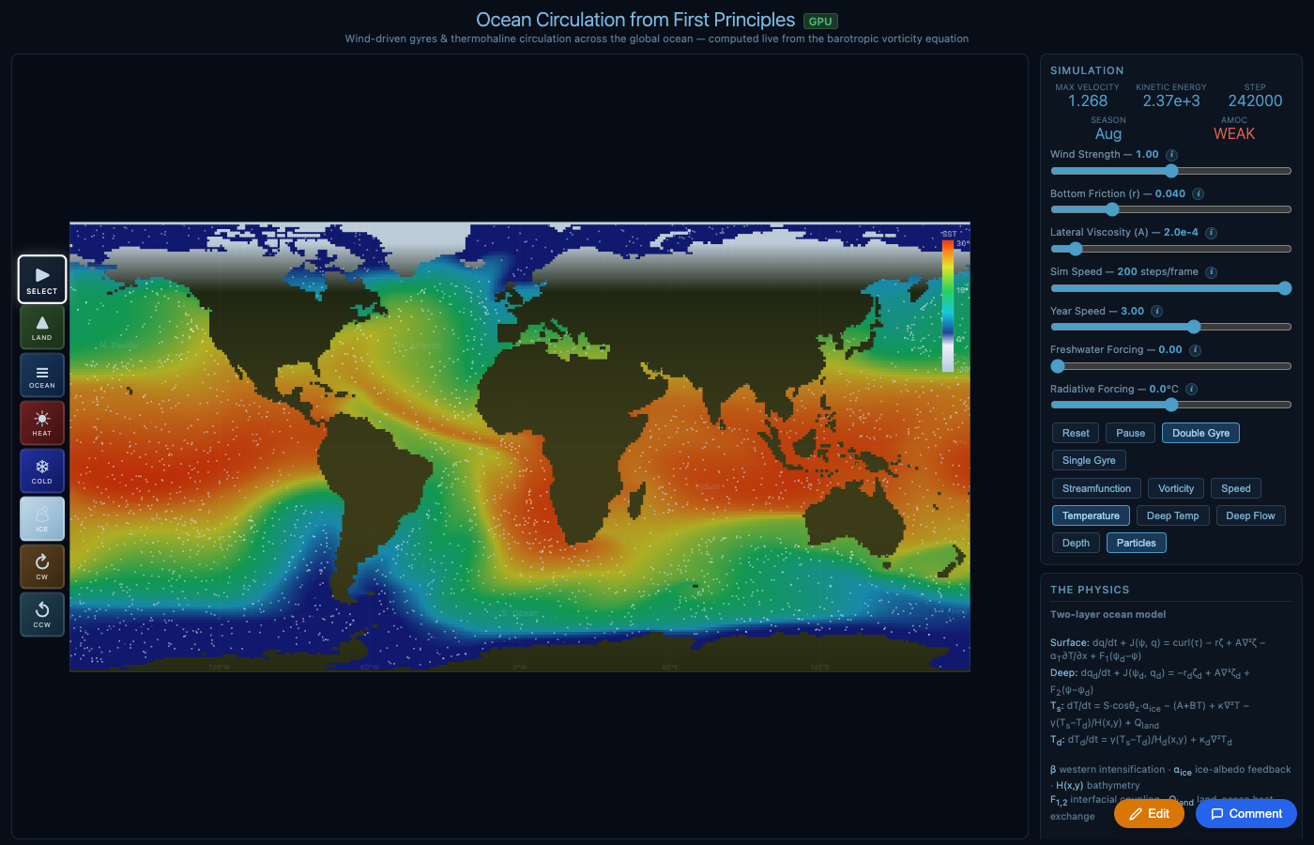
Task: Pick the OCEAN paint tool
Action: (42, 376)
